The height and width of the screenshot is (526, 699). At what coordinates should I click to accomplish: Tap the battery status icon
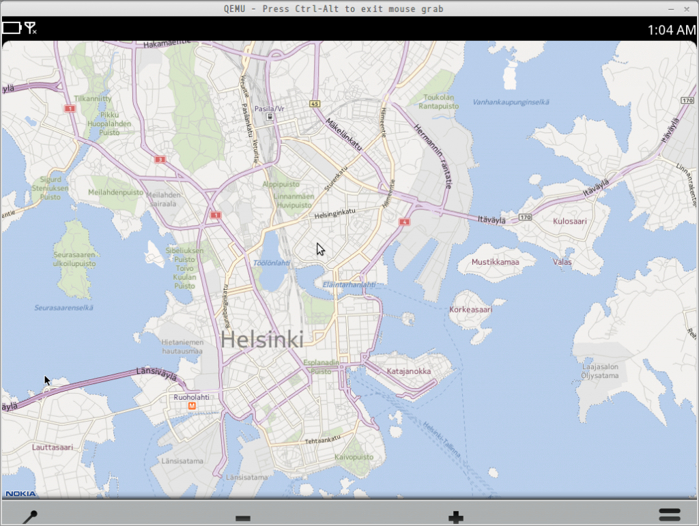click(12, 28)
